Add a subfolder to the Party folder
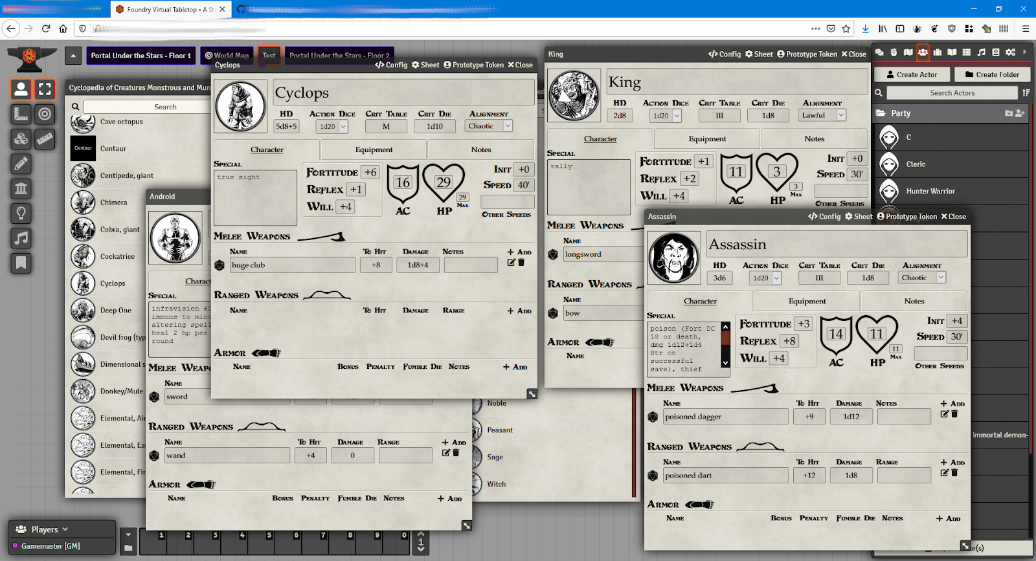This screenshot has width=1036, height=561. (x=1009, y=113)
